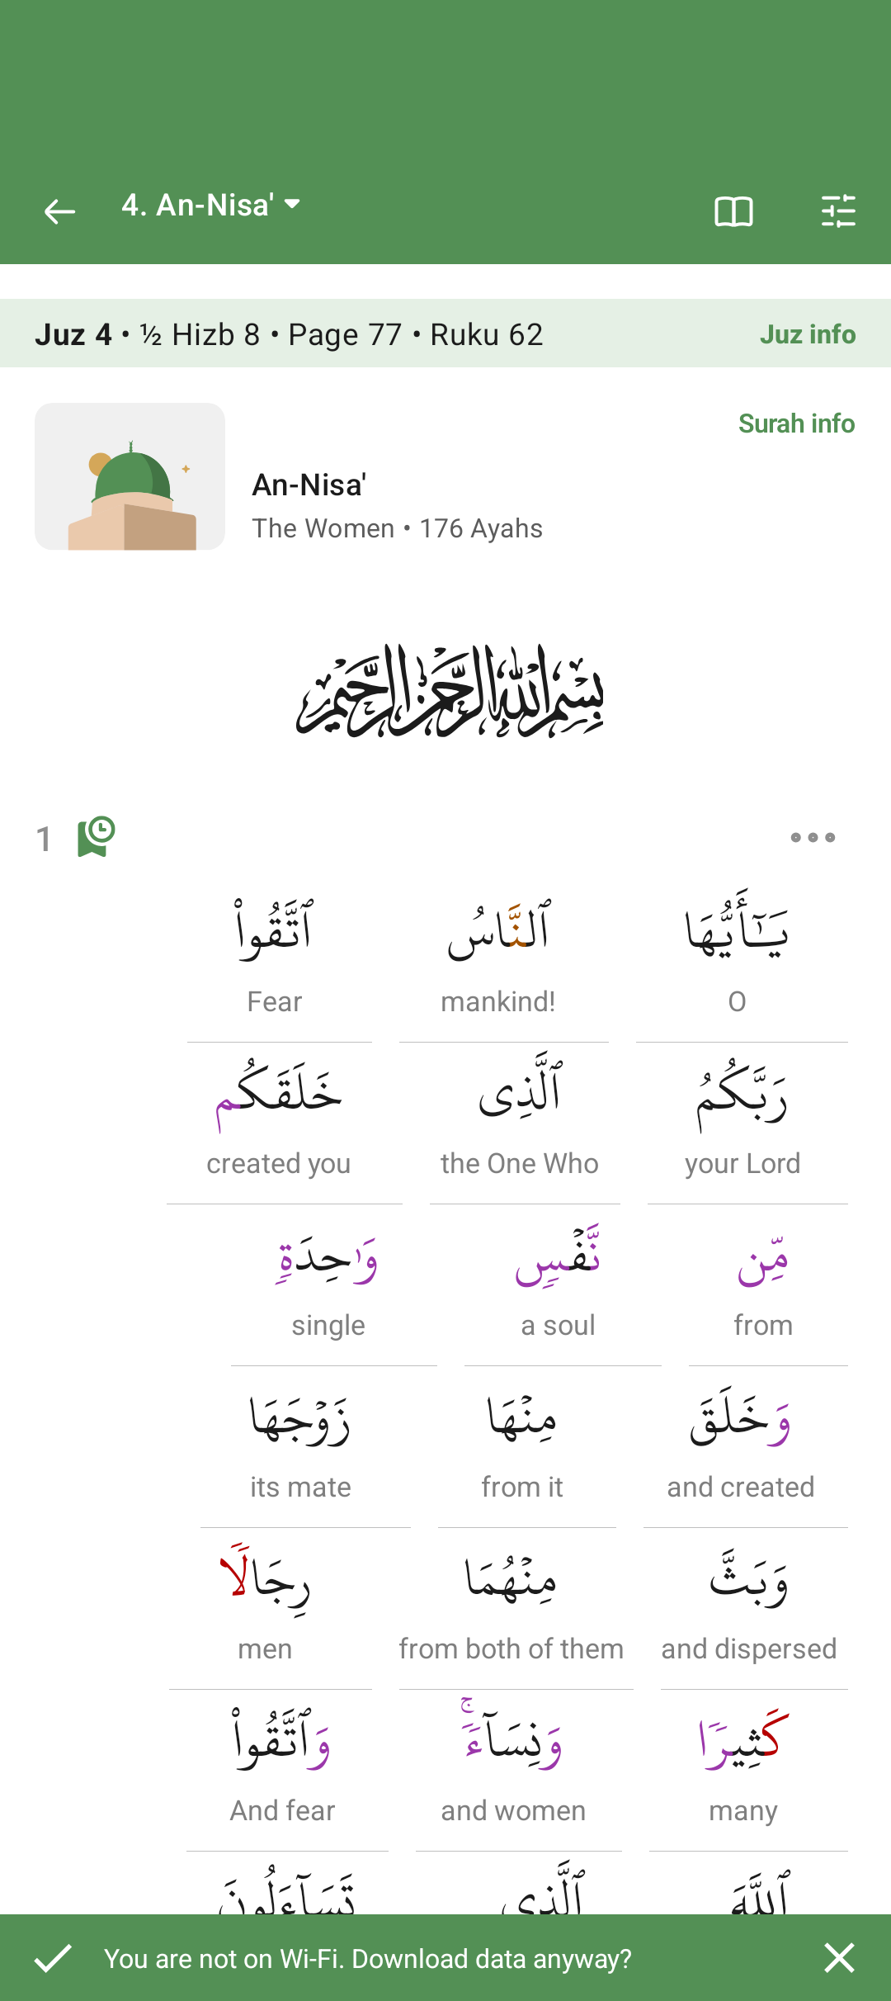The height and width of the screenshot is (2001, 891).
Task: Tap the An-Nisa' surah thumbnail image
Action: 130,476
